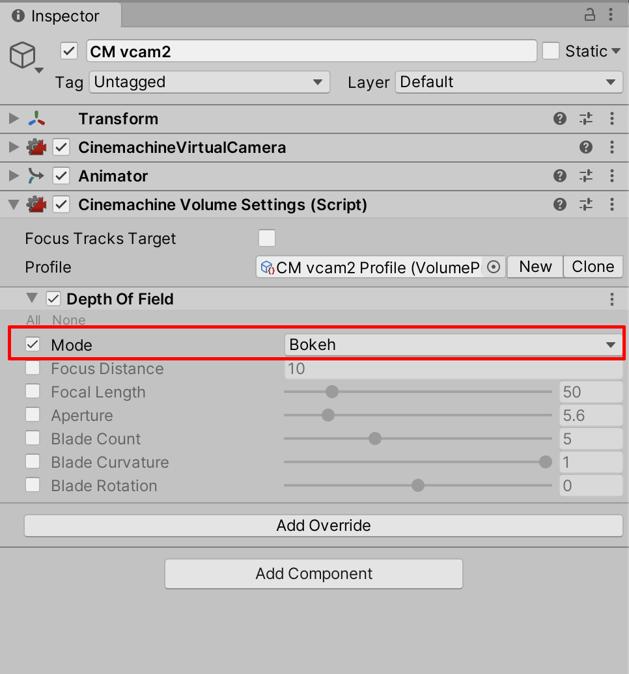Click Profile object picker circle icon
629x674 pixels.
[x=494, y=267]
